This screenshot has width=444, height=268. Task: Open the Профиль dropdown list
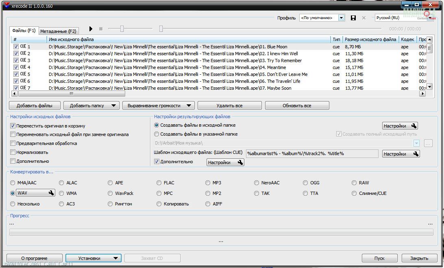341,18
